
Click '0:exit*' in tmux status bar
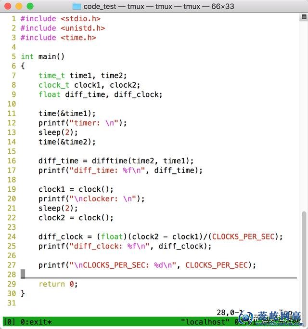coord(36,322)
